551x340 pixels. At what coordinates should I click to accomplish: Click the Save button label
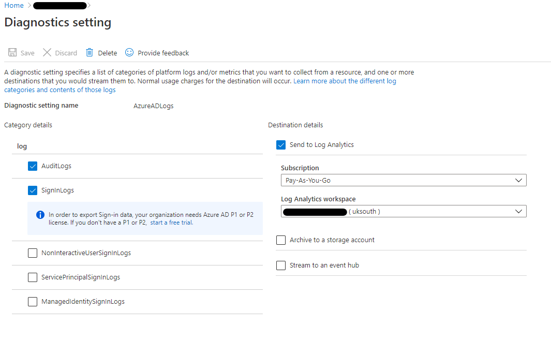coord(27,53)
